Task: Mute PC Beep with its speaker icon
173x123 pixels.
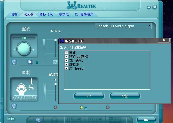Action: pos(55,62)
